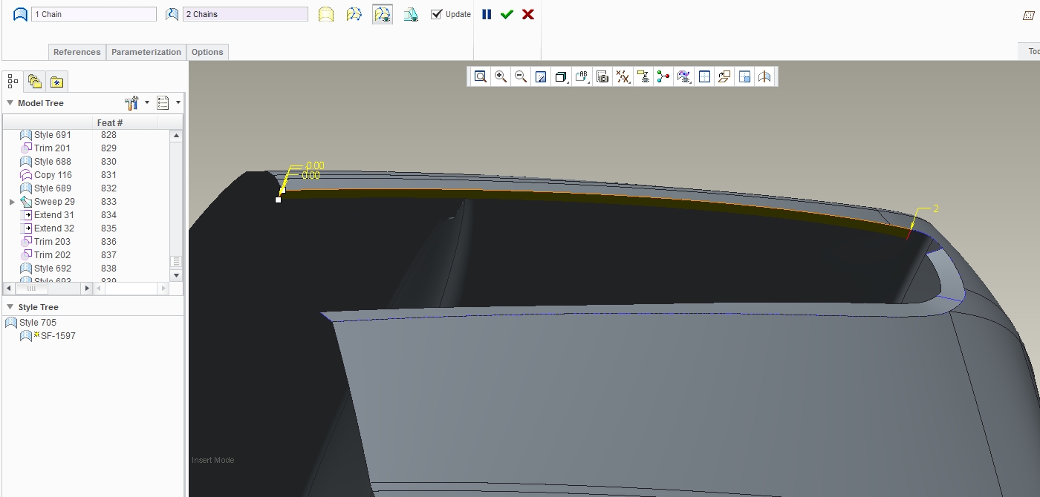Select the boundary surface type icon

[326, 14]
